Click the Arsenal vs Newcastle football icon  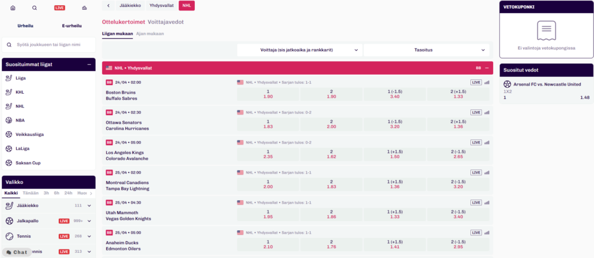(507, 84)
